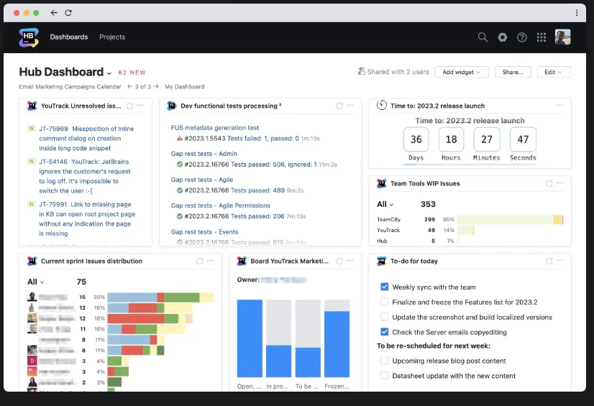This screenshot has width=594, height=406.
Task: Refresh Dev functional tests processing widget
Action: 339,106
